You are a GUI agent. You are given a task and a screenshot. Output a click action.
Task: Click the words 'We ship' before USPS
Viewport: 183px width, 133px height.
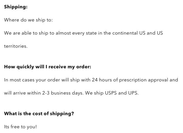(94, 93)
